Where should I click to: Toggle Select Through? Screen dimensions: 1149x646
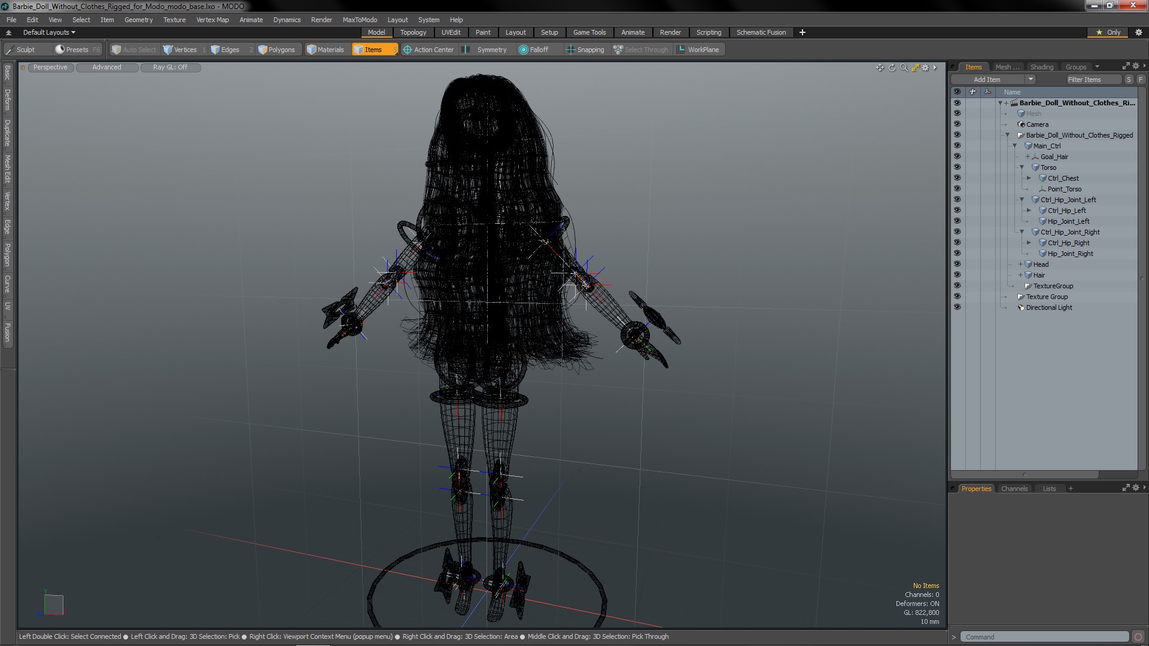pos(641,50)
